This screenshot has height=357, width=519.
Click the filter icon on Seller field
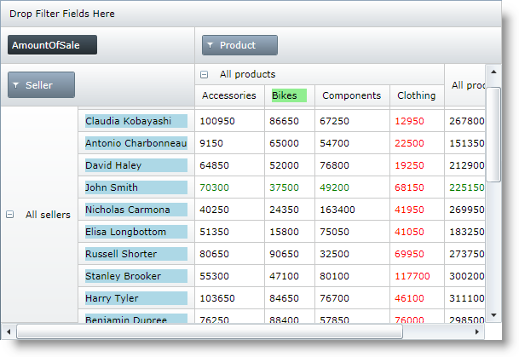click(17, 85)
